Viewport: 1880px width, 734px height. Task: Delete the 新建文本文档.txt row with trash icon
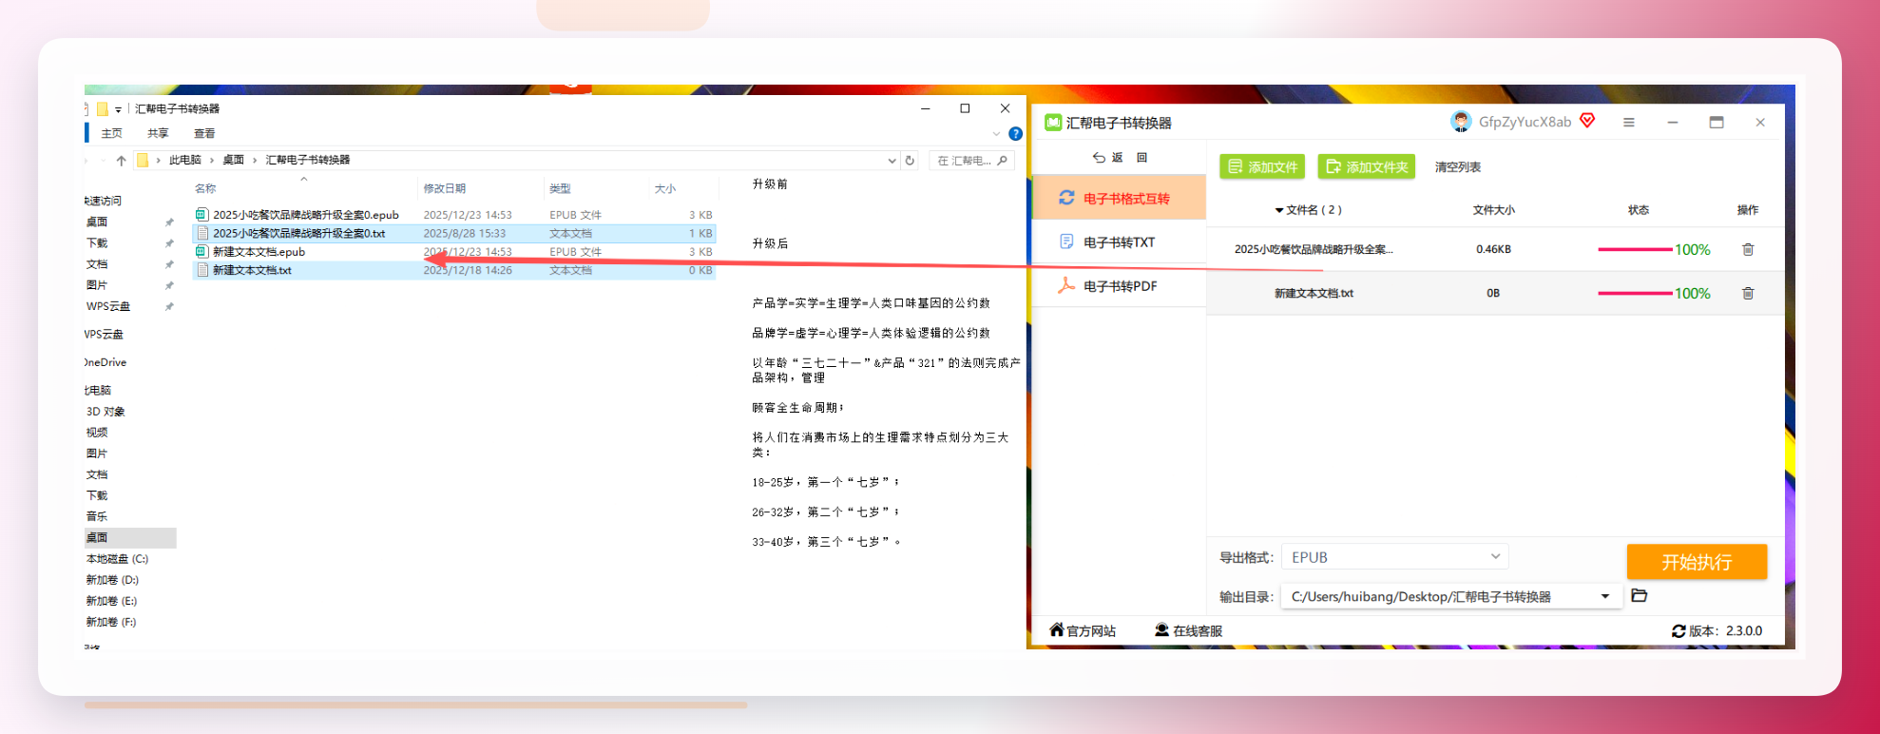click(1748, 293)
